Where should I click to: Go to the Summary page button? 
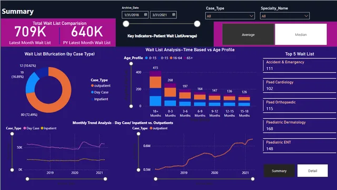point(279,170)
